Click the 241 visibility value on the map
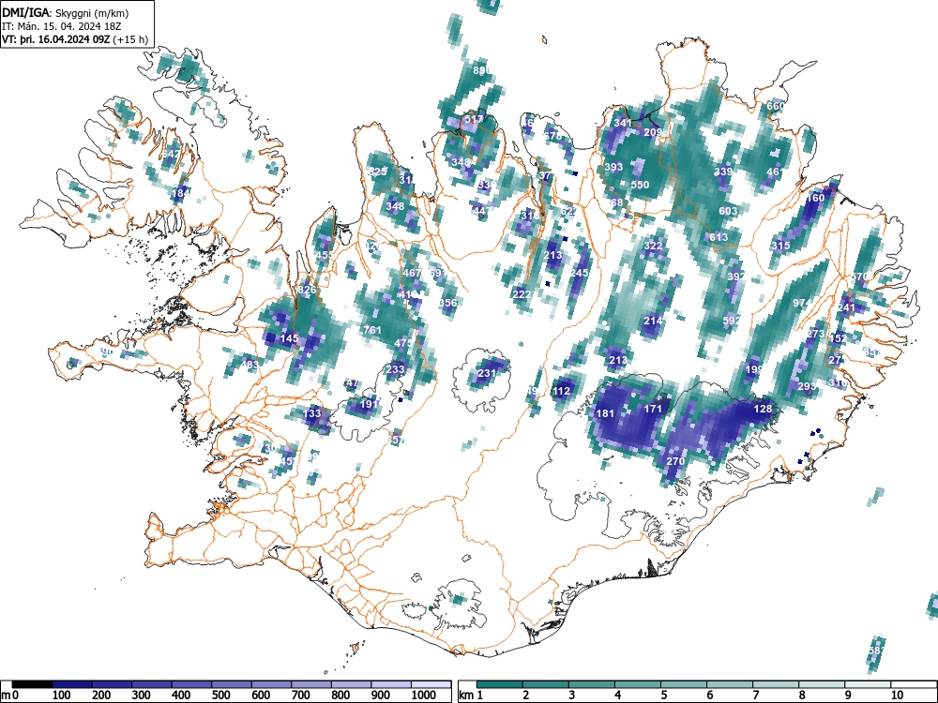 tap(846, 307)
